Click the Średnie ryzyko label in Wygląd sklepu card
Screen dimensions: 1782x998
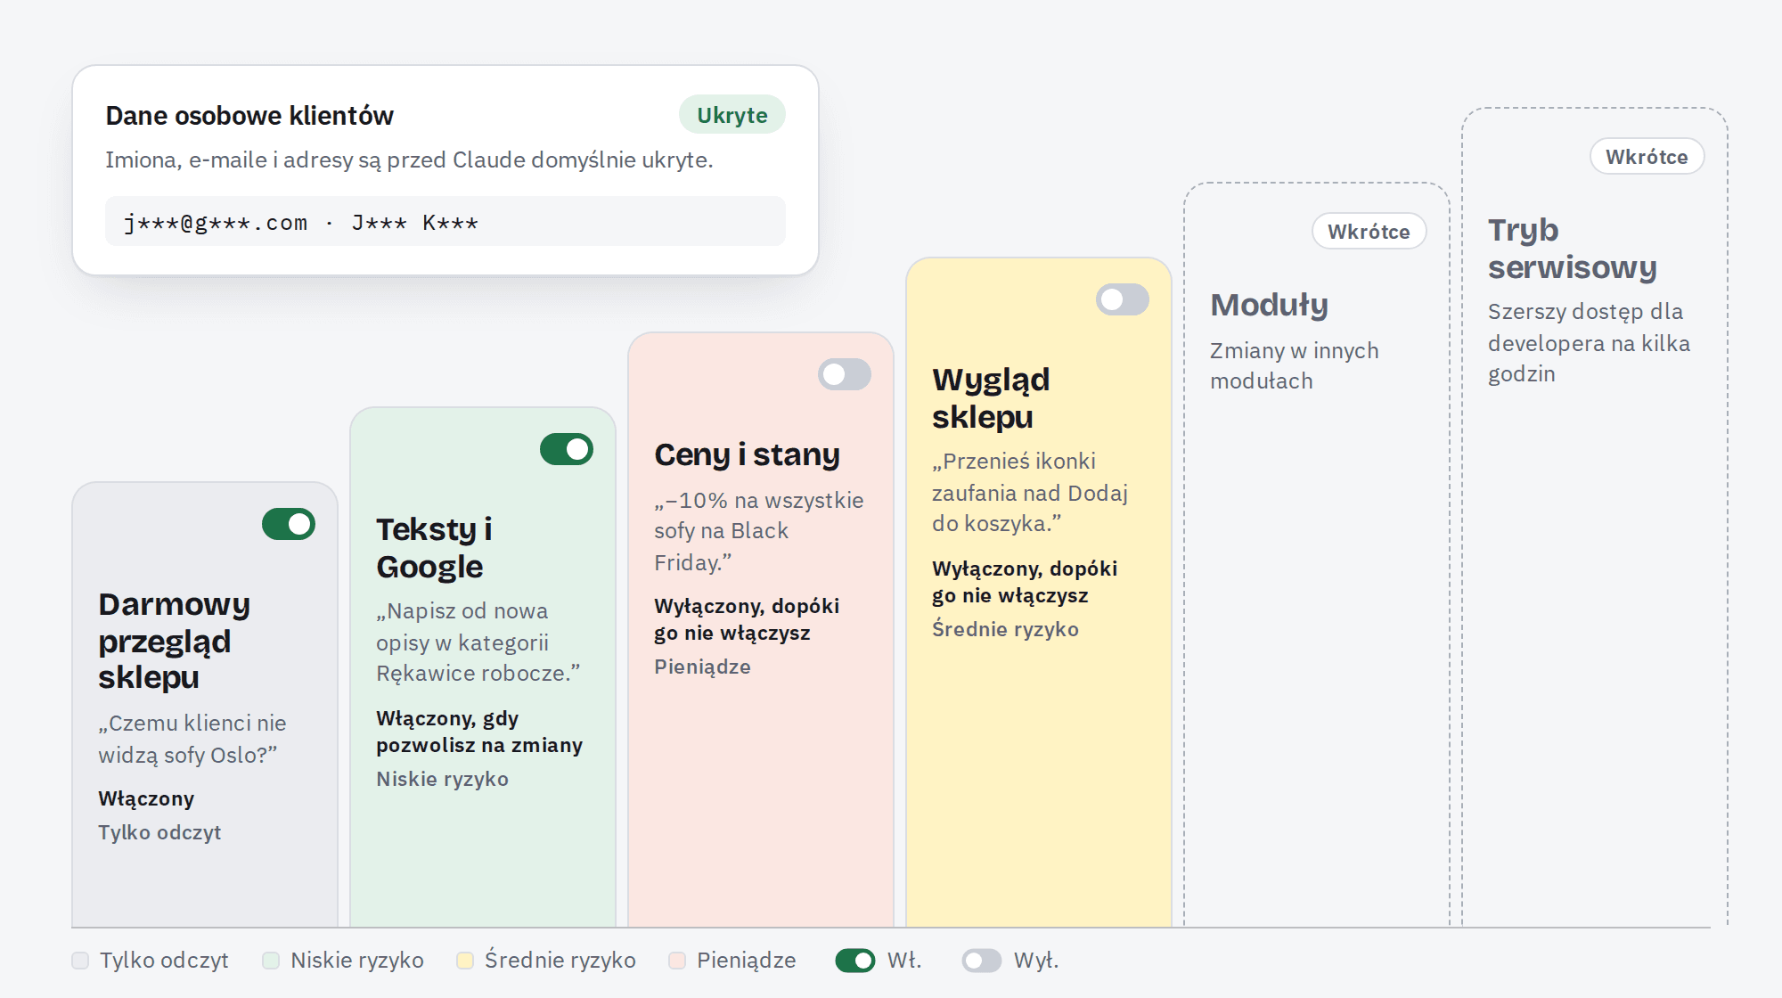coord(1005,629)
